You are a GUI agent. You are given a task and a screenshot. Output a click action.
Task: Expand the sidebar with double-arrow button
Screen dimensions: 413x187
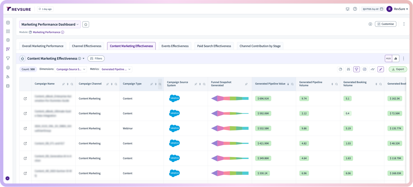(x=8, y=178)
